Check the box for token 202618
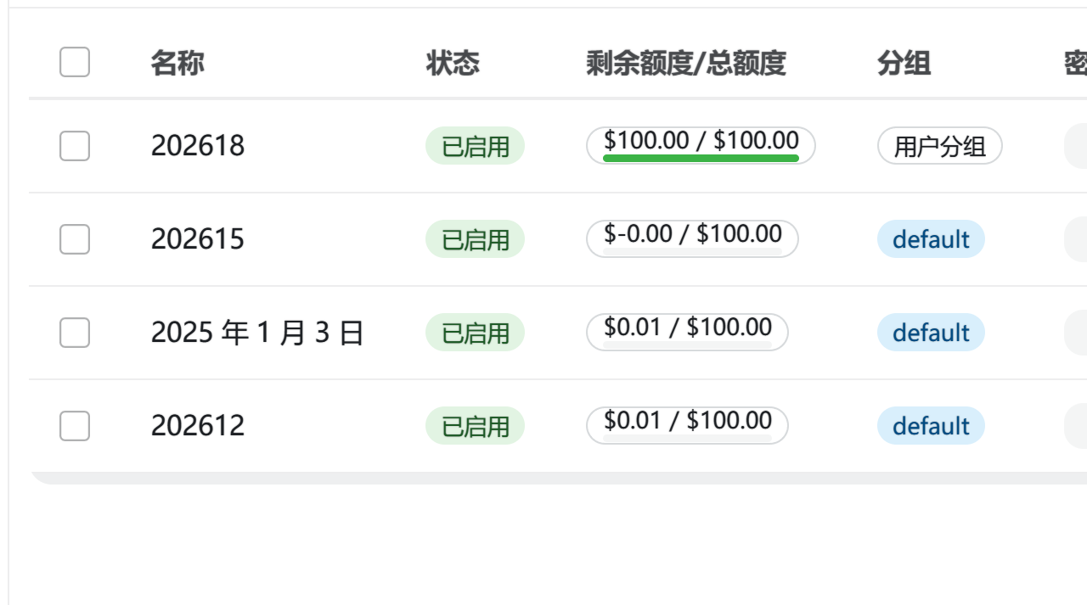This screenshot has height=605, width=1087. (75, 146)
